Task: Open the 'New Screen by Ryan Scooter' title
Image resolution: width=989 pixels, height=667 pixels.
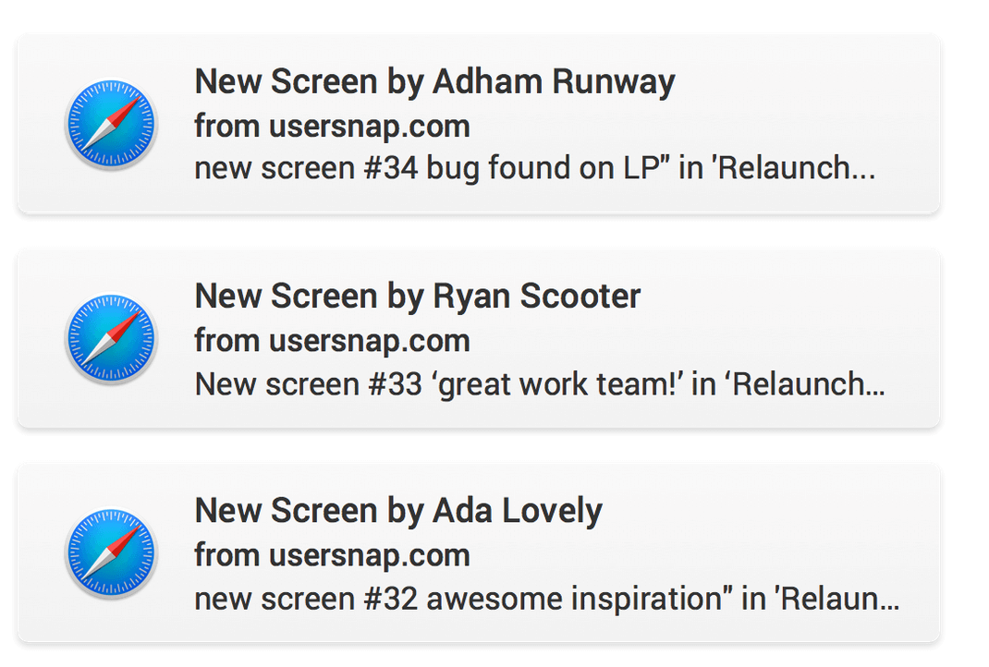Action: point(418,297)
